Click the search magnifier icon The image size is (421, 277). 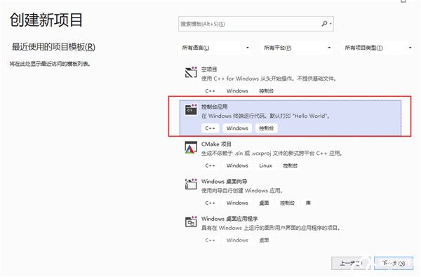pyautogui.click(x=324, y=24)
